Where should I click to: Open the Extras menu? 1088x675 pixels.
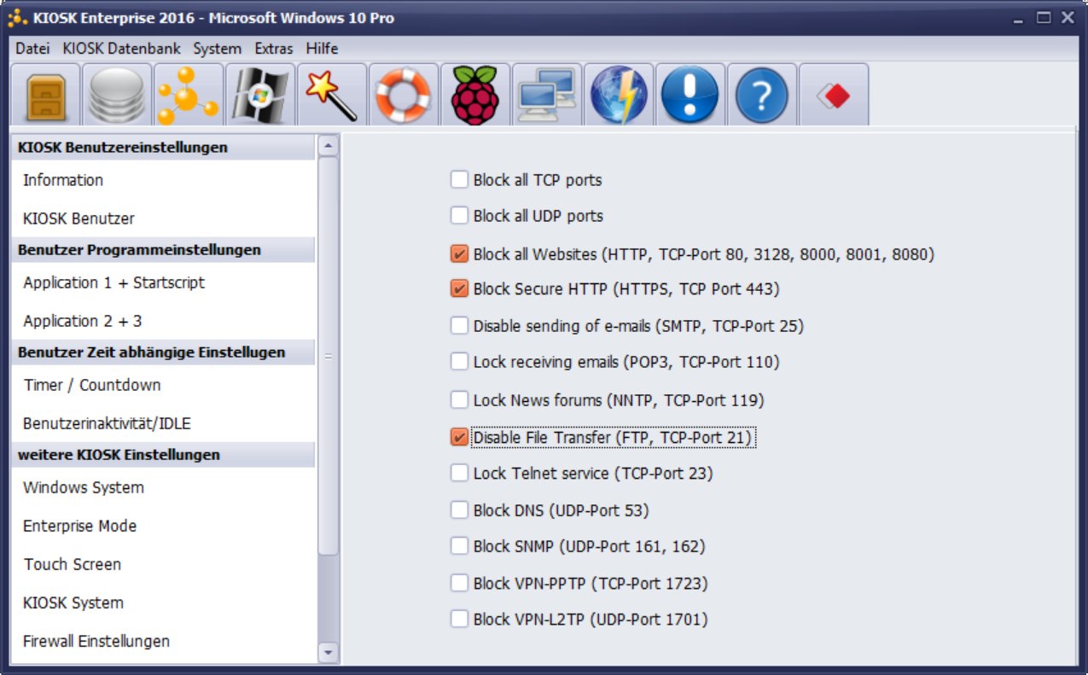(x=273, y=49)
